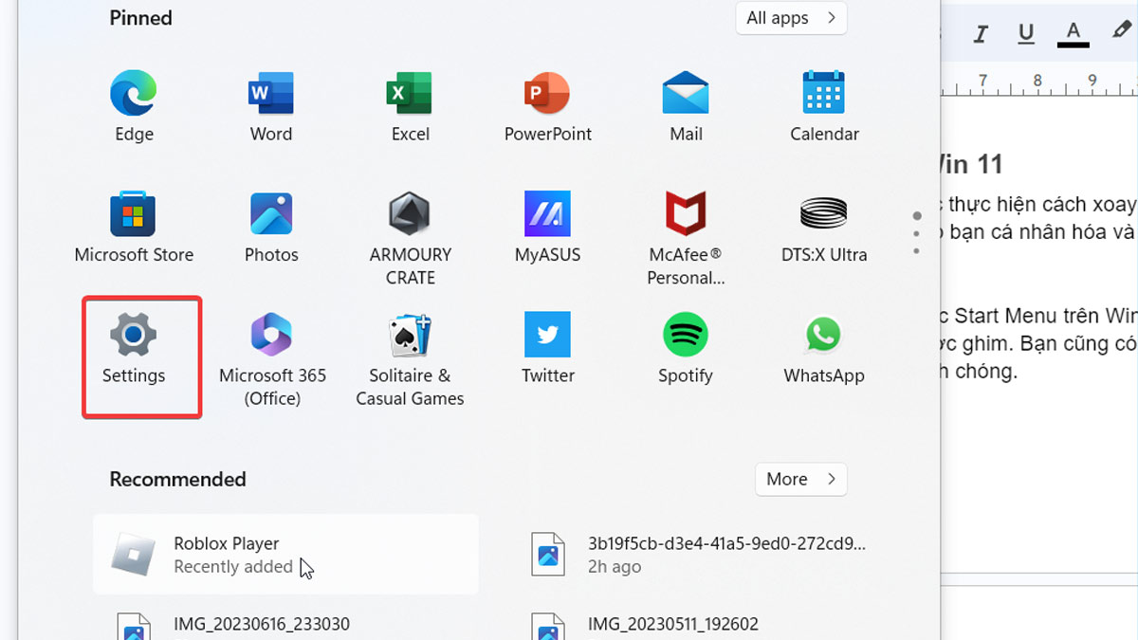Open the Settings app

[134, 348]
